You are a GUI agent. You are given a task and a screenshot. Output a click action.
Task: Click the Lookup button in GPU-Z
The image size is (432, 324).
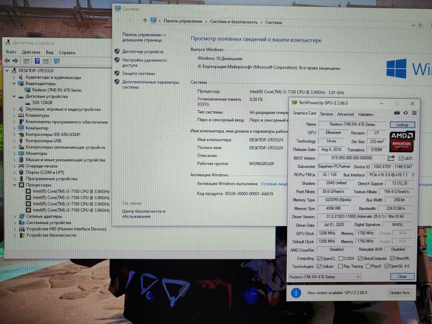click(402, 125)
